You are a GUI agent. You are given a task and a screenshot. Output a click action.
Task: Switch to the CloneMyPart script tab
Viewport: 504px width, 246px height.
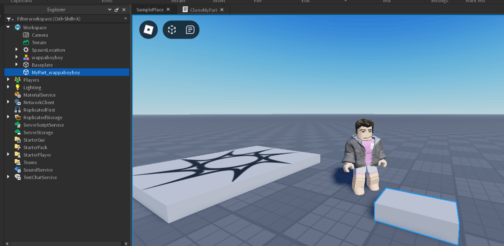(204, 10)
